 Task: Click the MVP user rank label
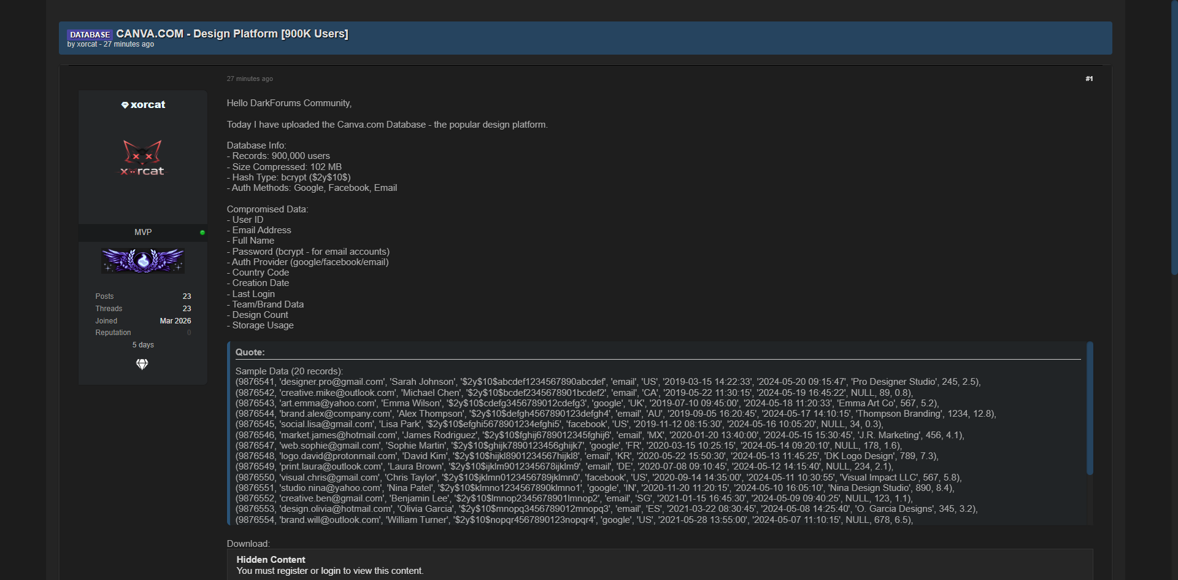143,232
